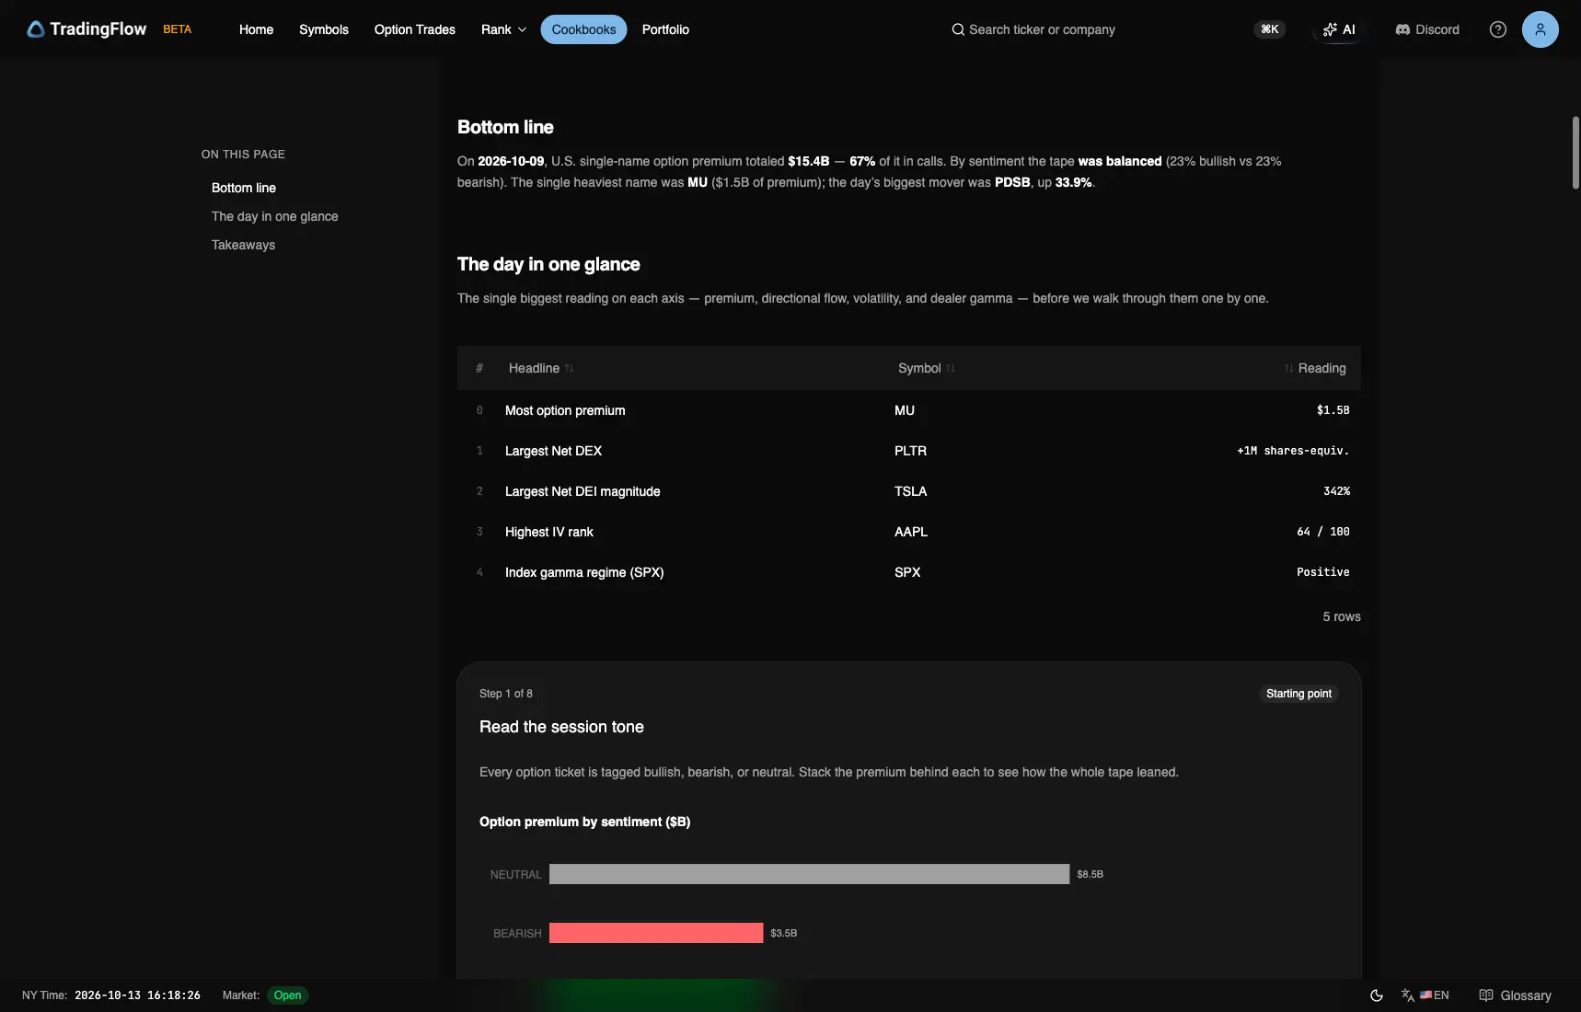Jump to Bottom line section
Image resolution: width=1581 pixels, height=1012 pixels.
[x=244, y=188]
